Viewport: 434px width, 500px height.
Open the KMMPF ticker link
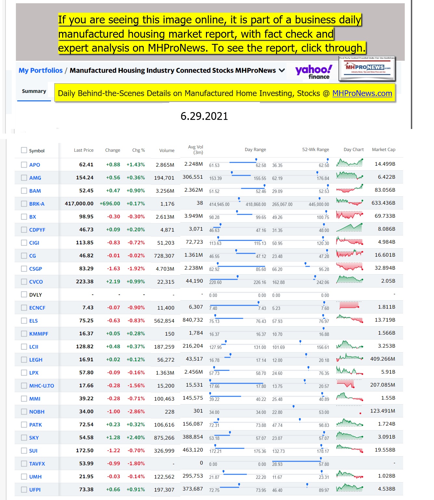click(x=39, y=334)
